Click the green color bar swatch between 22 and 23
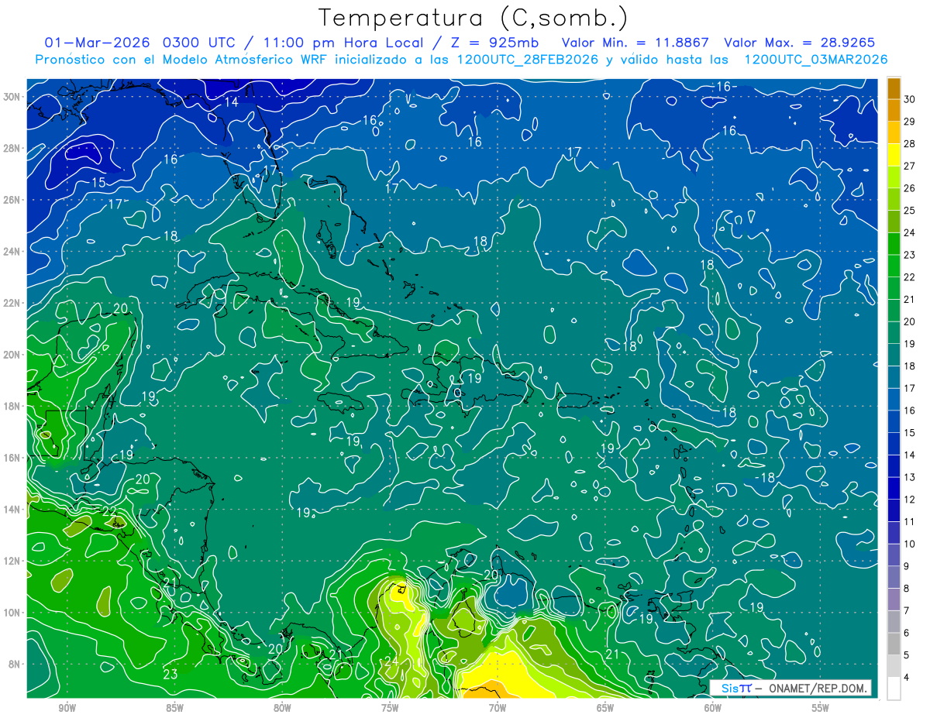Screen dimensions: 930x718 894,266
